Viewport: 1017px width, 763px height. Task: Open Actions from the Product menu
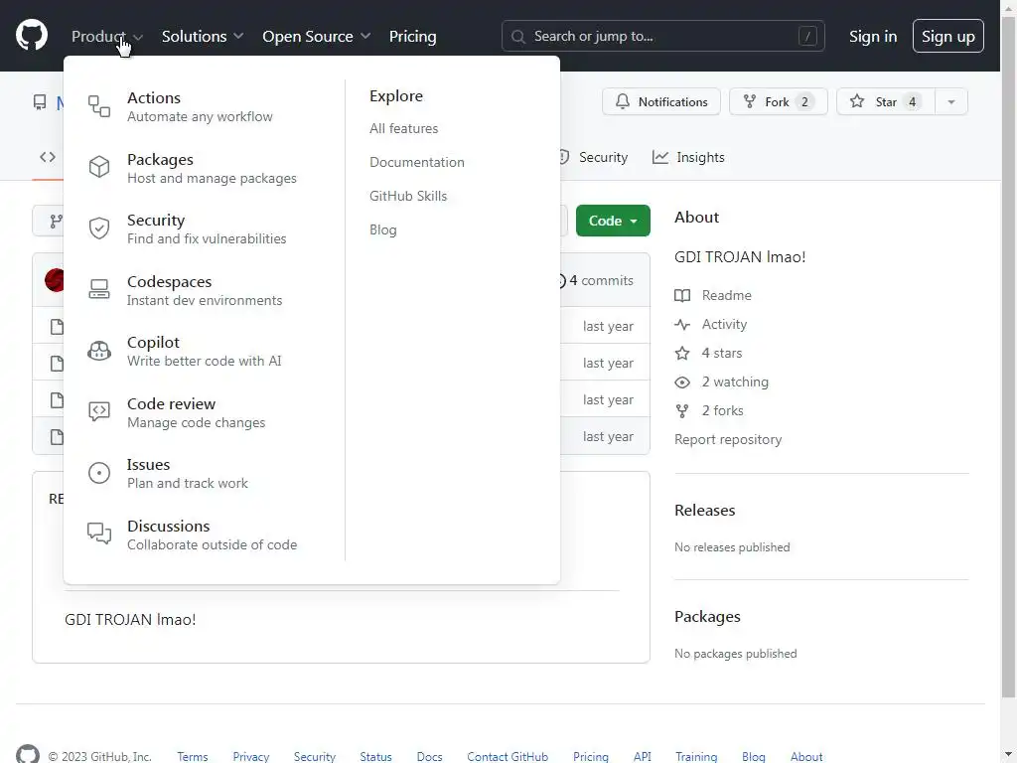pos(200,106)
